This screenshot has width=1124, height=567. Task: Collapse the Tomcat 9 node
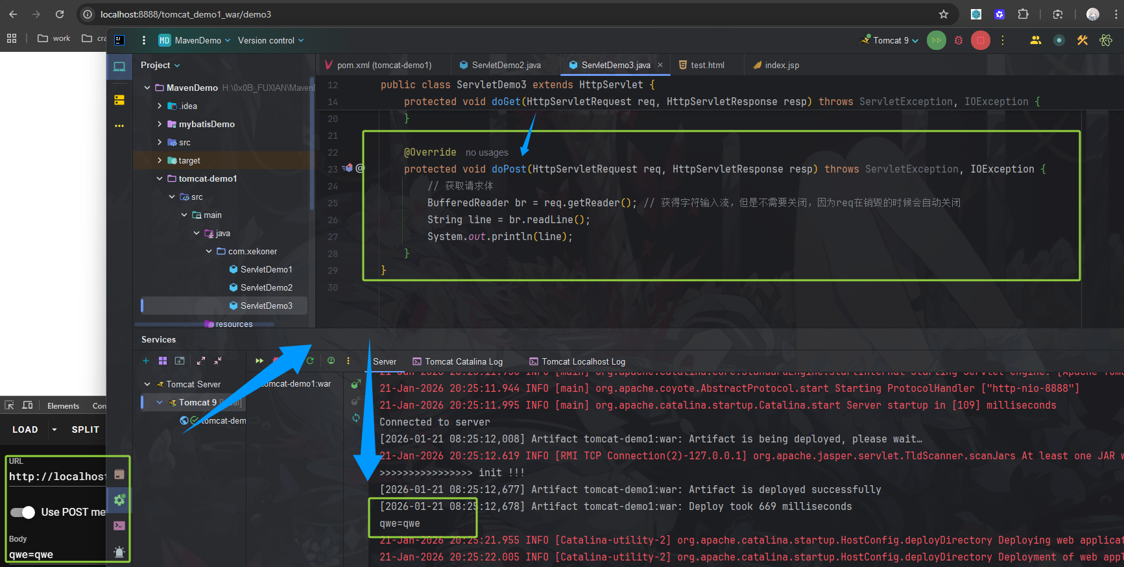(160, 402)
